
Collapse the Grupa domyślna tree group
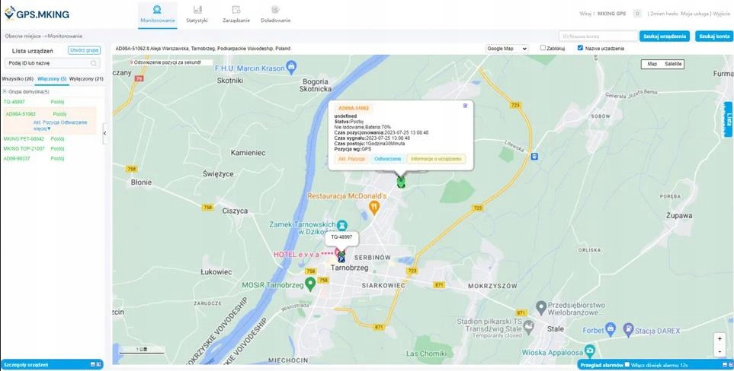tap(5, 91)
